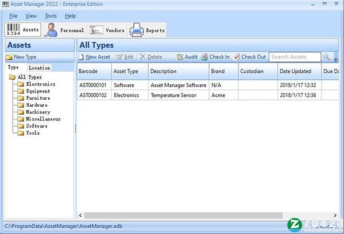
Task: Sort by the Date Updated column header
Action: [x=299, y=71]
